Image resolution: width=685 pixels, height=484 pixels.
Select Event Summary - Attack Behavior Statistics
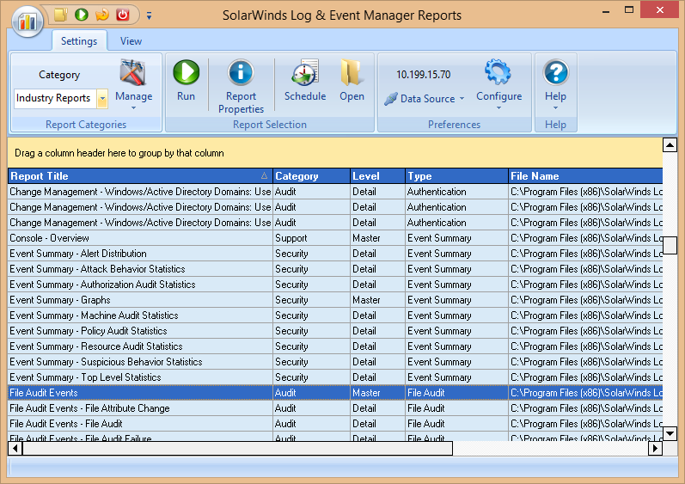[x=335, y=269]
